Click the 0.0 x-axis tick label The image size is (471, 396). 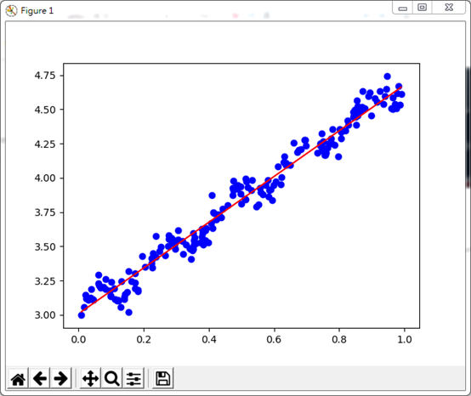pyautogui.click(x=78, y=340)
